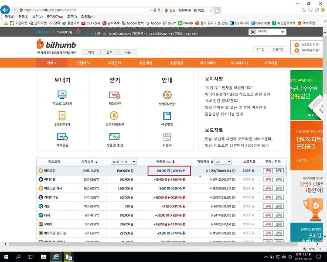Open the 거래소 navigation tab
The height and width of the screenshot is (262, 327).
pos(52,63)
